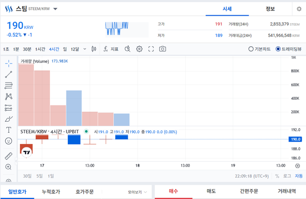Select the crosshair cursor tool
This screenshot has width=306, height=199.
click(x=9, y=63)
